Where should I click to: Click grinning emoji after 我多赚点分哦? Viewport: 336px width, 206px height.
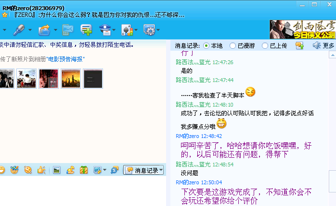pos(221,124)
